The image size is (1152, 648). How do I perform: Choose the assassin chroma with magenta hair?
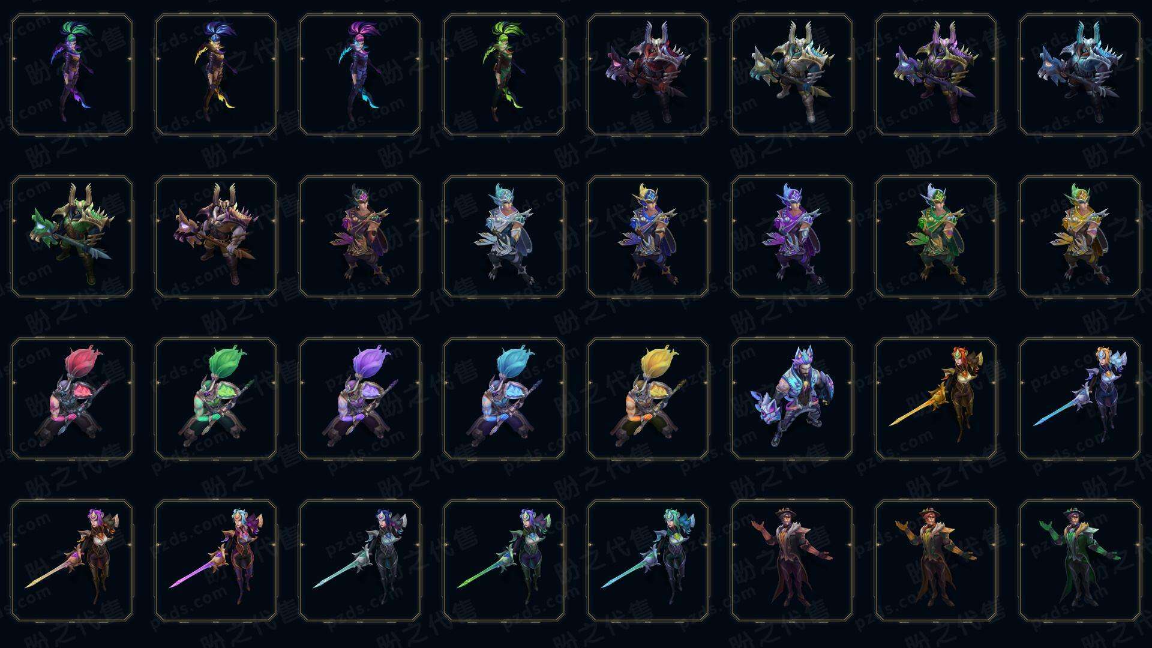pyautogui.click(x=360, y=75)
